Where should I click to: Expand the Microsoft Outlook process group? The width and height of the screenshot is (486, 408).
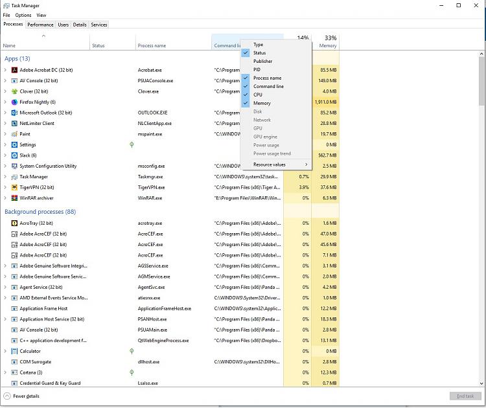5,113
